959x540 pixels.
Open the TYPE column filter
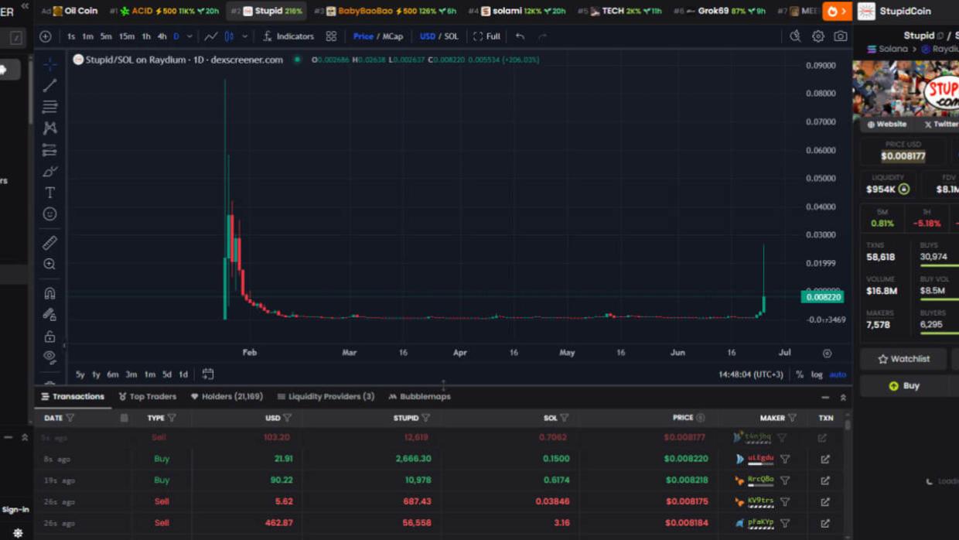pyautogui.click(x=172, y=418)
